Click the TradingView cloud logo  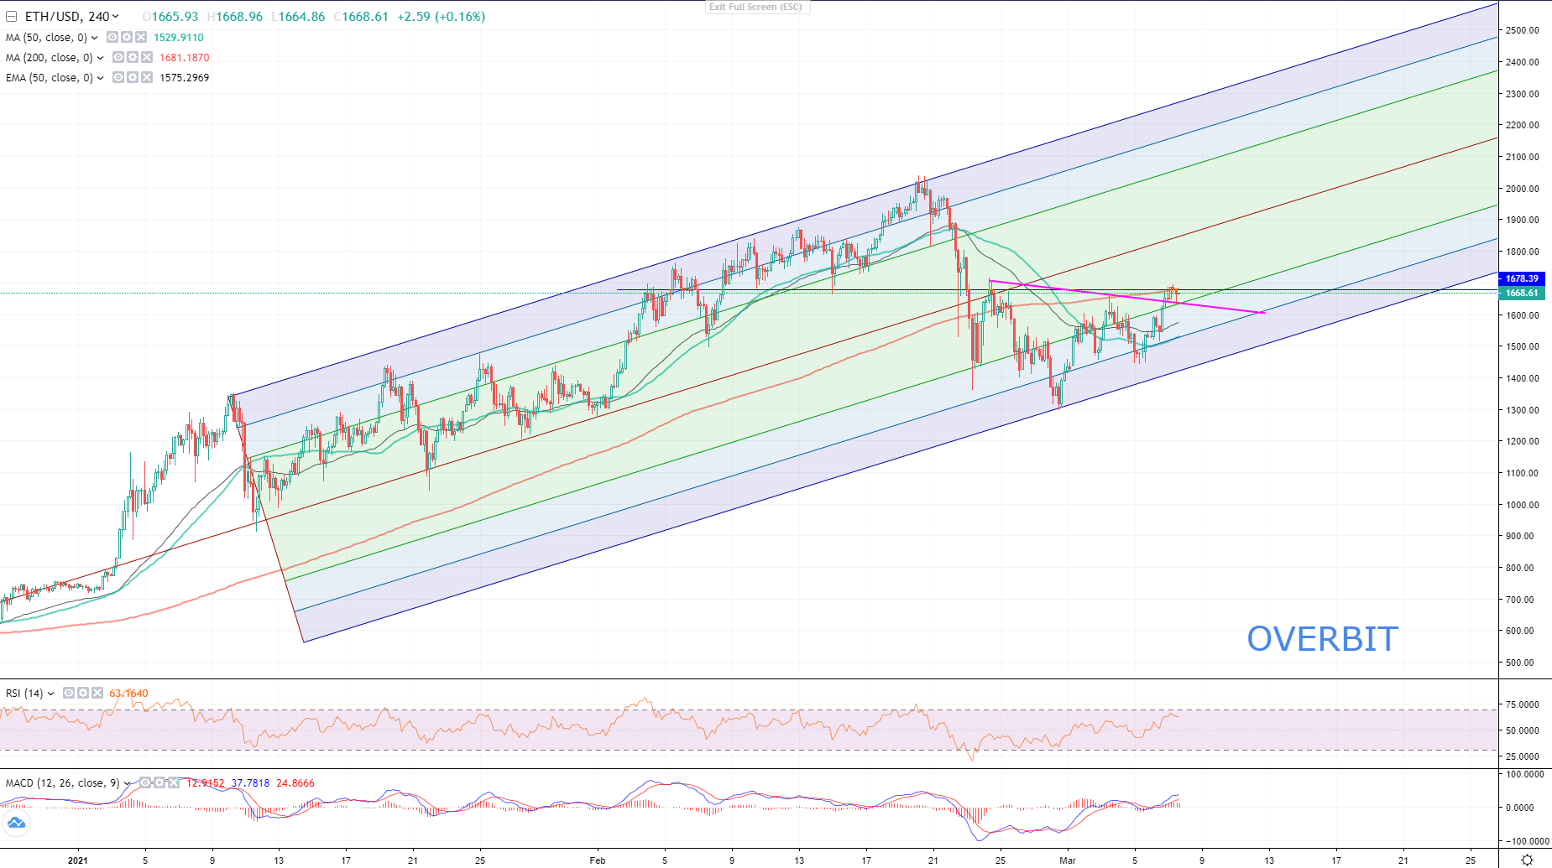[16, 823]
